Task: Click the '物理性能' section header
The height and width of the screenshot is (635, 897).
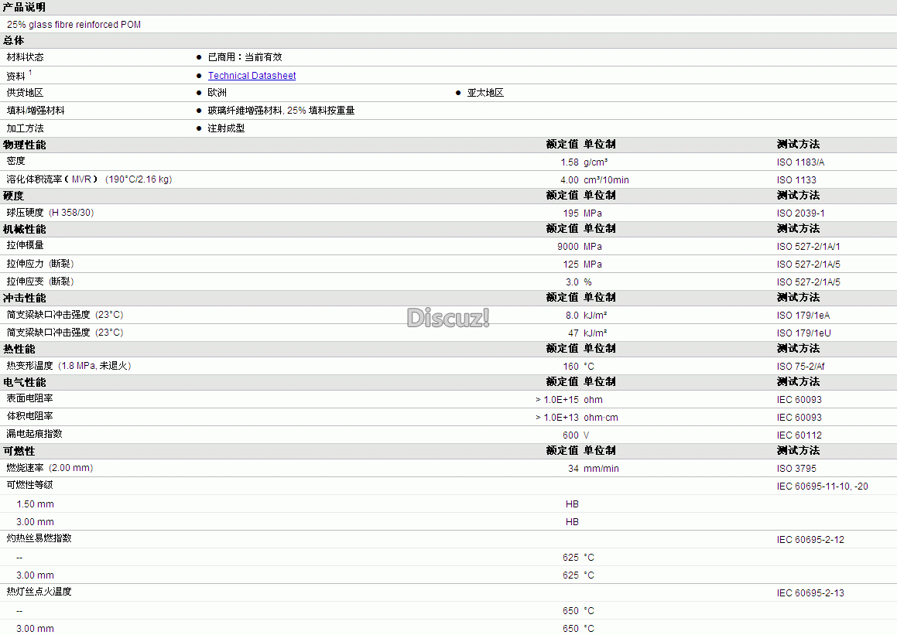Action: (24, 145)
